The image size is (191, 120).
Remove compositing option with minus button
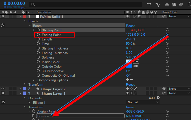point(131,80)
